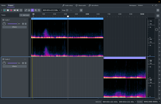The height and width of the screenshot is (104, 161).
Task: Open the Audio 1 track options menu
Action: pyautogui.click(x=25, y=20)
